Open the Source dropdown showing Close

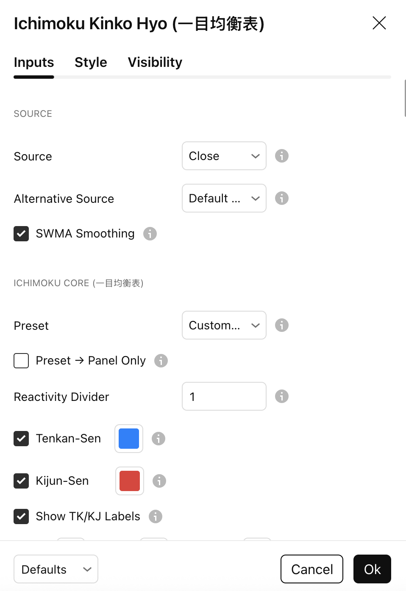(x=224, y=156)
